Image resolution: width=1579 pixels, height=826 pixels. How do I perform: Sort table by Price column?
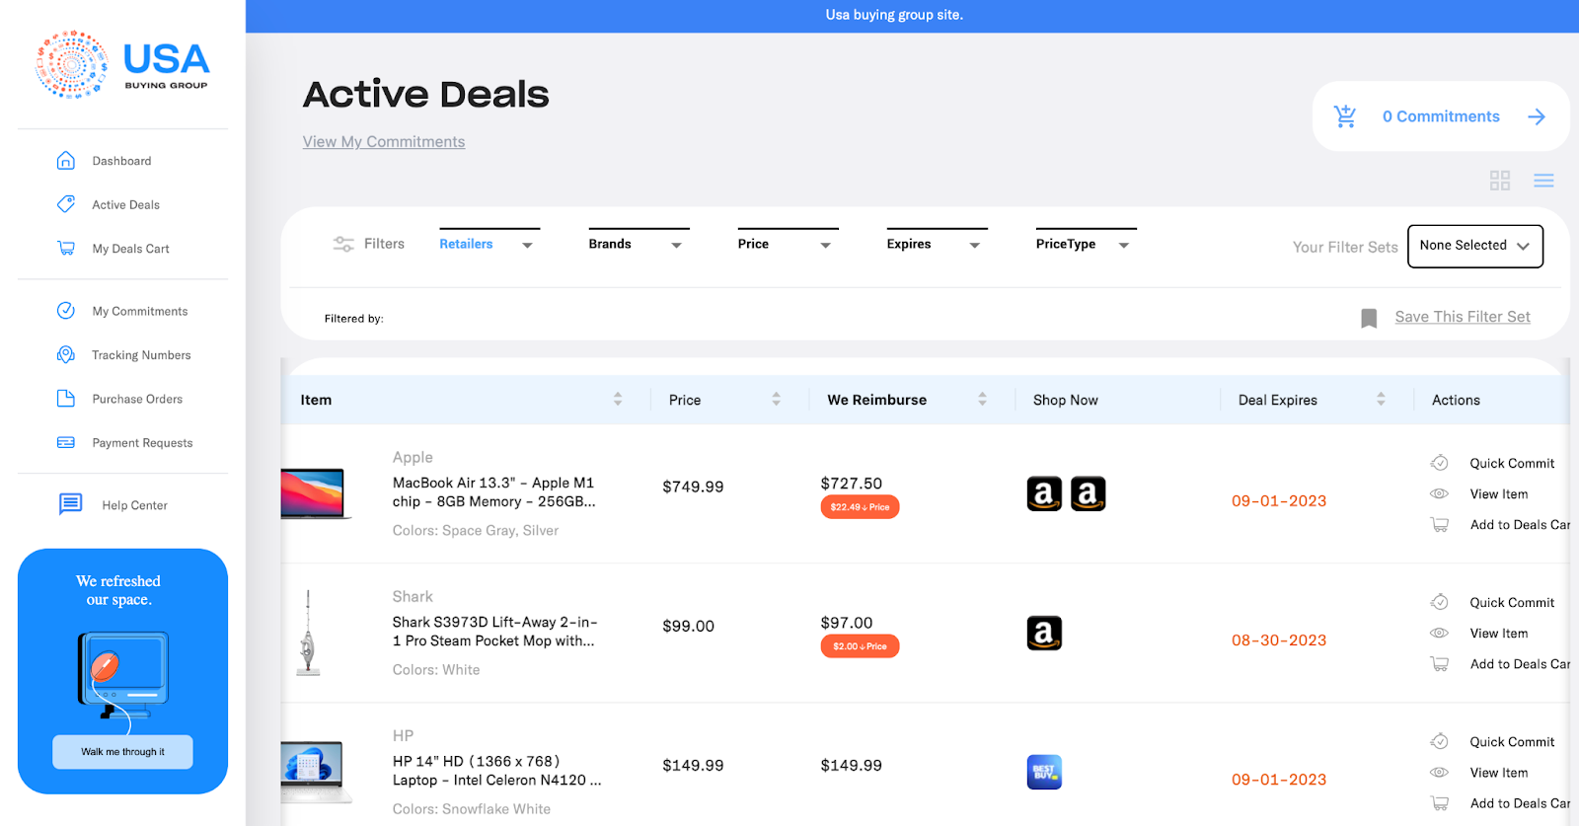point(777,400)
